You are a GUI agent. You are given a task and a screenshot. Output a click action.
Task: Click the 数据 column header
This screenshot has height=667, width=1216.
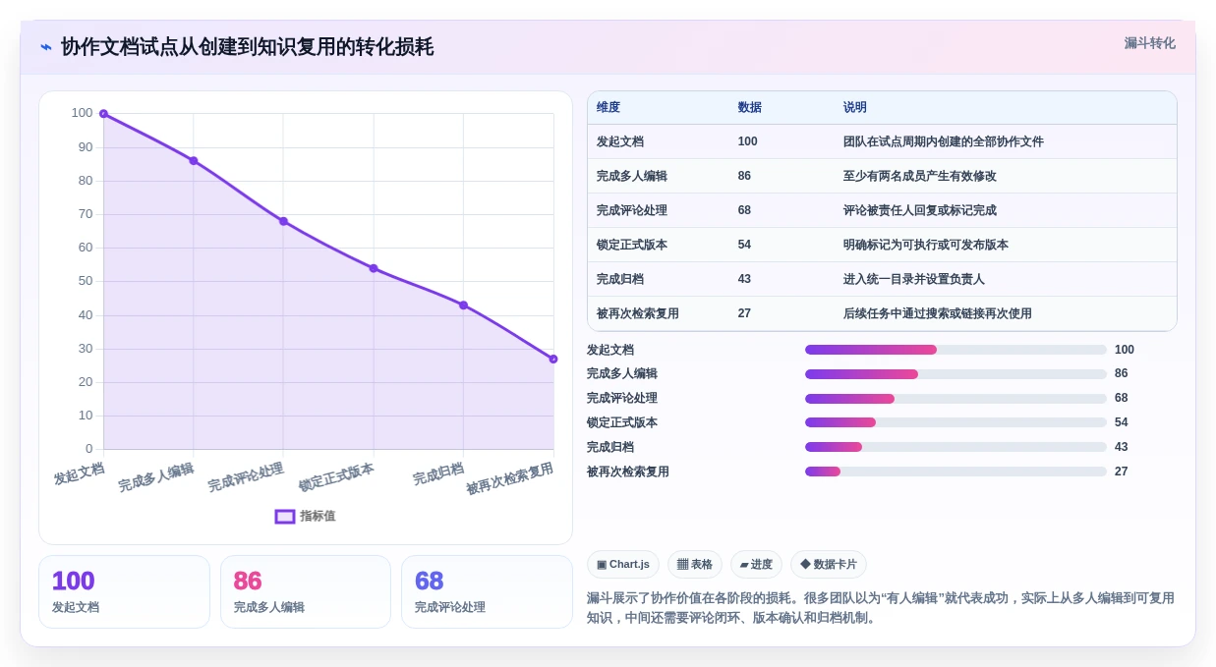coord(750,108)
